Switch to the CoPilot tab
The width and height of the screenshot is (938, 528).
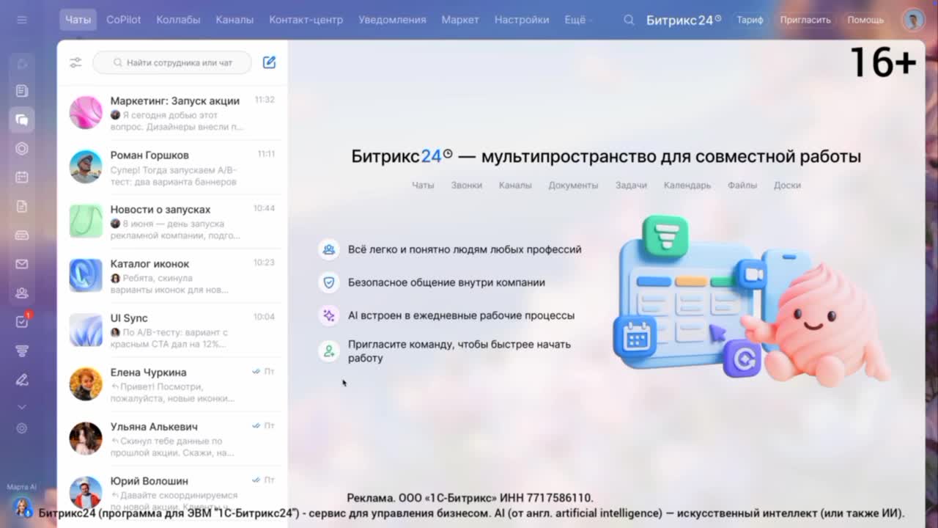(124, 20)
